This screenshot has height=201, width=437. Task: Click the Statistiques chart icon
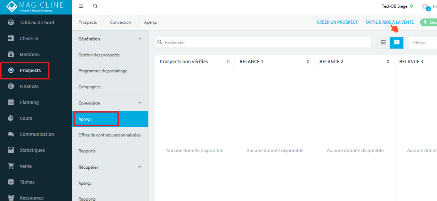(11, 150)
